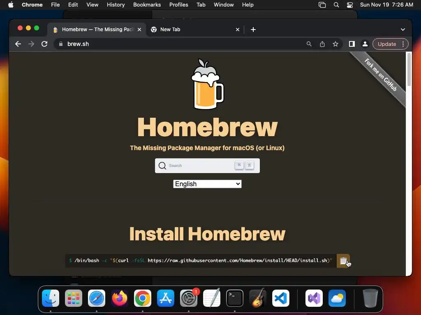Click the Homebrew beer mug logo
The width and height of the screenshot is (421, 315).
[207, 84]
